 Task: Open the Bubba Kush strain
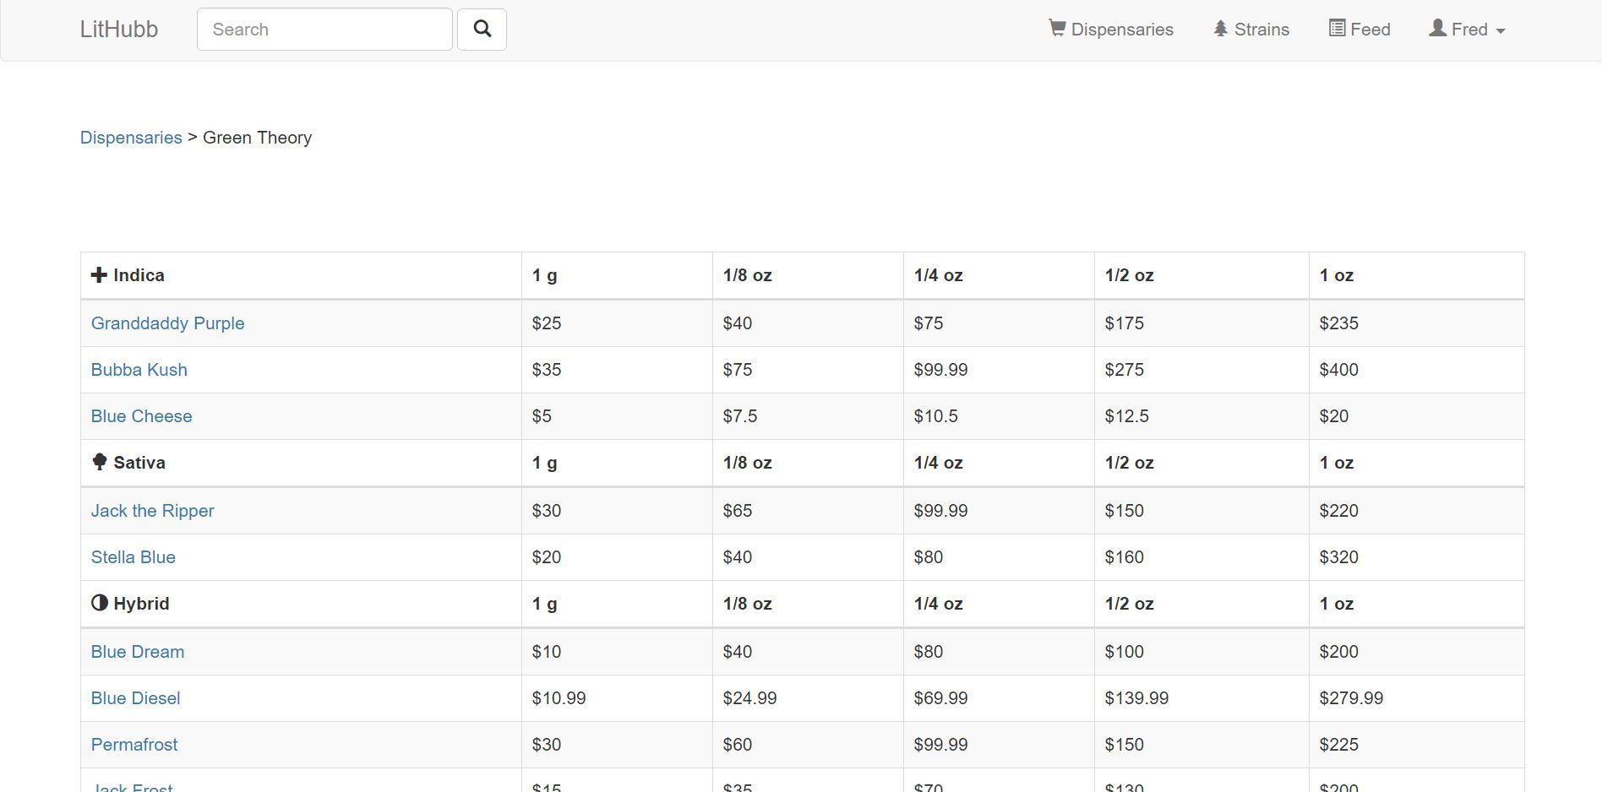tap(139, 370)
